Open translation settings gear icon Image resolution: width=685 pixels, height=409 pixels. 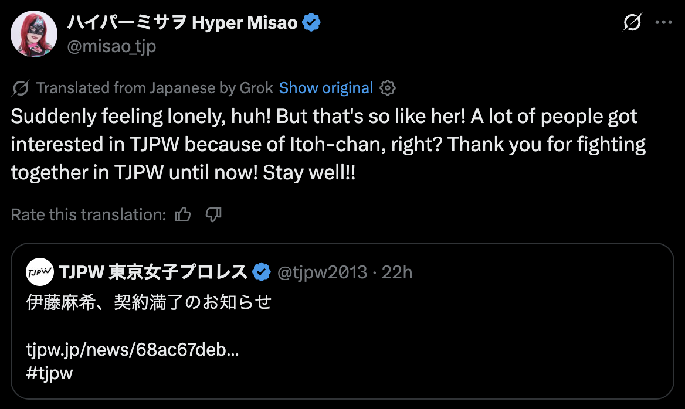pyautogui.click(x=388, y=88)
